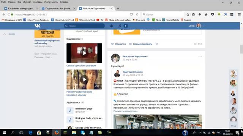Open Правка menu
The height and width of the screenshot is (136, 243).
tap(12, 2)
